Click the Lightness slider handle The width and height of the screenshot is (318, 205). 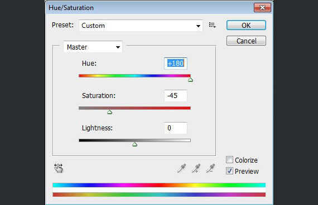134,144
